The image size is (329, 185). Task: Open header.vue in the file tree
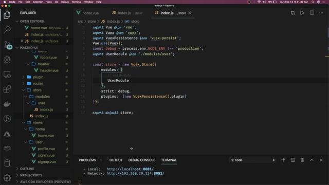coord(49,70)
